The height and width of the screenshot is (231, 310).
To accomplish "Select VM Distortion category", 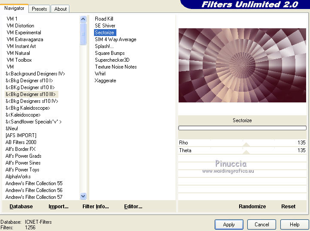I will [x=20, y=26].
